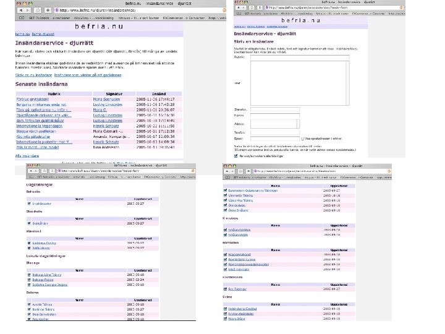Open 'FXConverter' bookmark in top-right bookmarks bar

click(367, 14)
